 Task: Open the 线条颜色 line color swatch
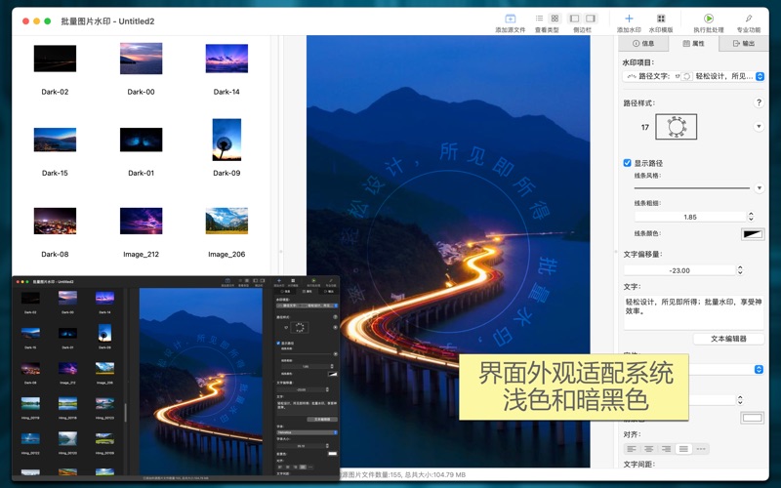(752, 234)
